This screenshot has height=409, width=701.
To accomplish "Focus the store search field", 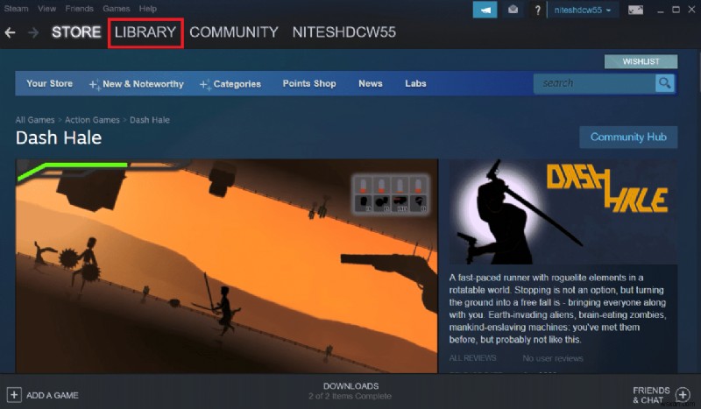I will [x=595, y=83].
